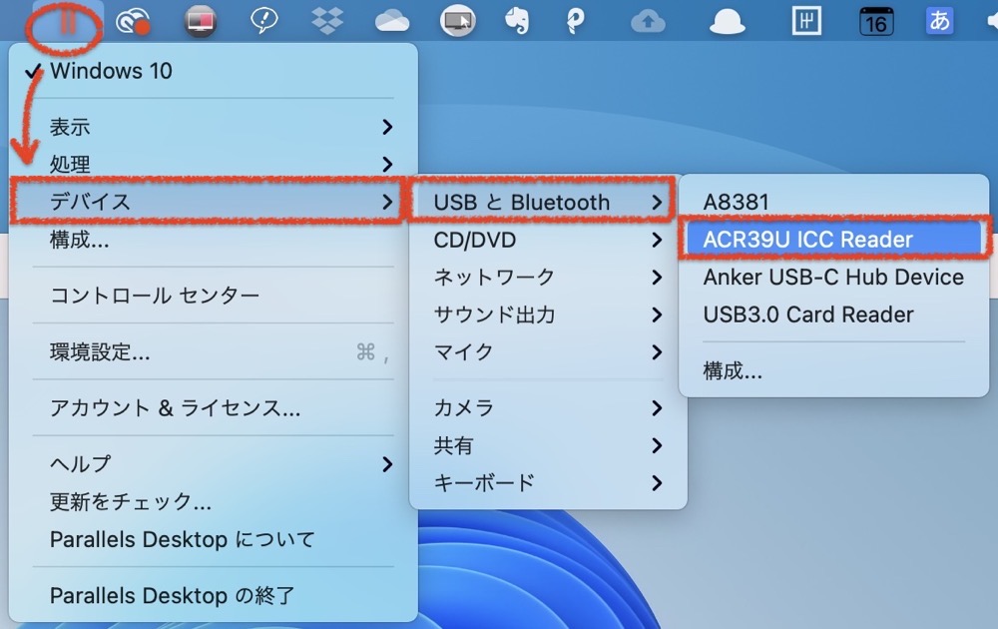Choose Parallels Desktop の終了
Viewport: 998px width, 629px height.
(x=214, y=595)
